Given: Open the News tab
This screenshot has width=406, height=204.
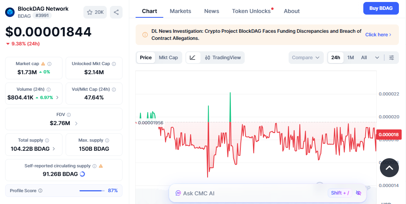Looking at the screenshot, I should coord(211,11).
